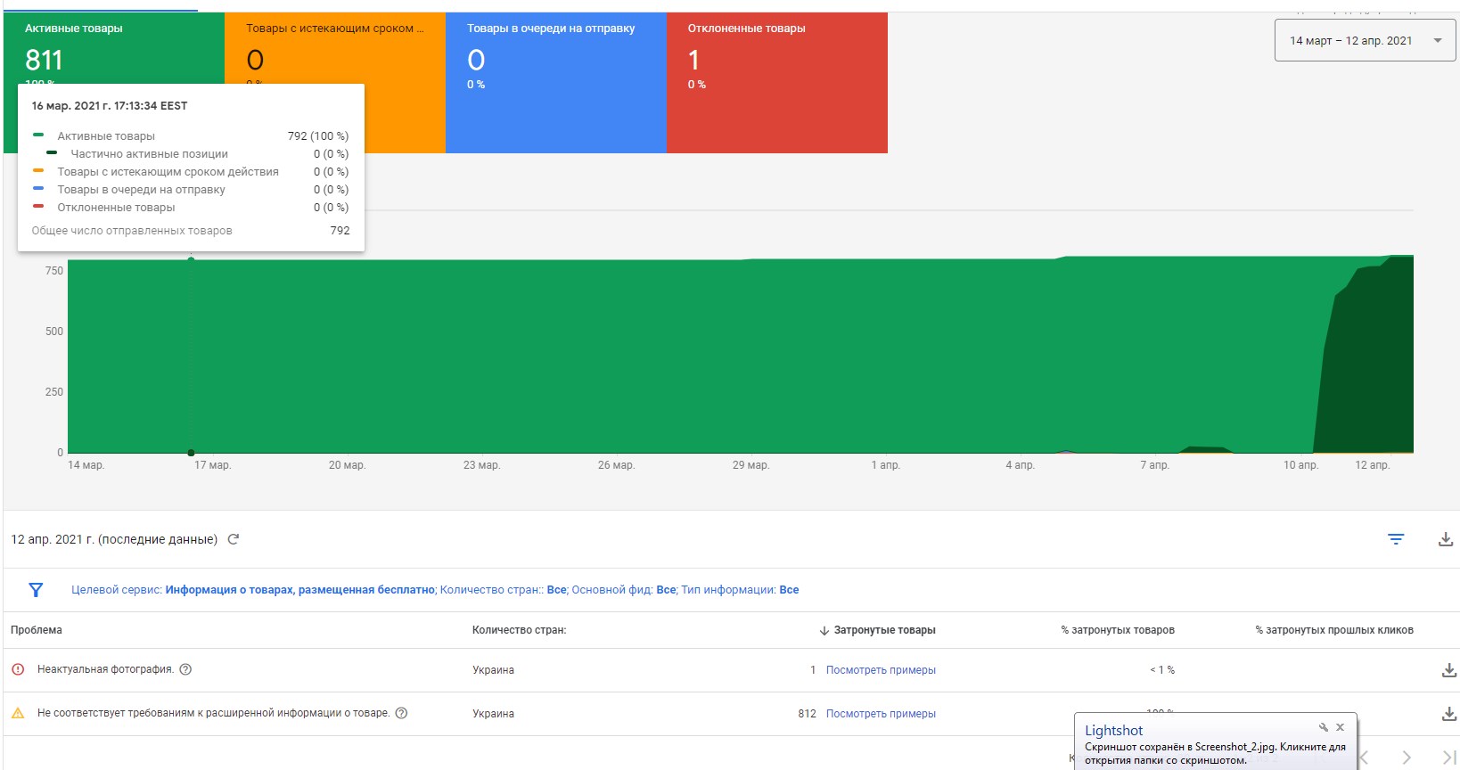The width and height of the screenshot is (1460, 770).
Task: Click Товары в очереди на отправку tooltip entry
Action: pyautogui.click(x=141, y=190)
